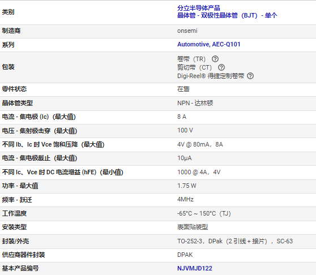Click help icon beside 剪切带 (CT)
Screen dimensions: 316x275
221,67
